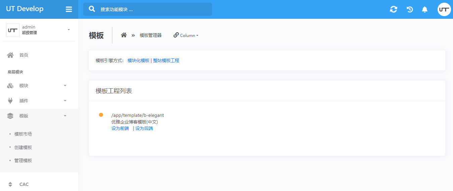Expand the 插件 sidebar menu
The height and width of the screenshot is (191, 453).
point(37,101)
